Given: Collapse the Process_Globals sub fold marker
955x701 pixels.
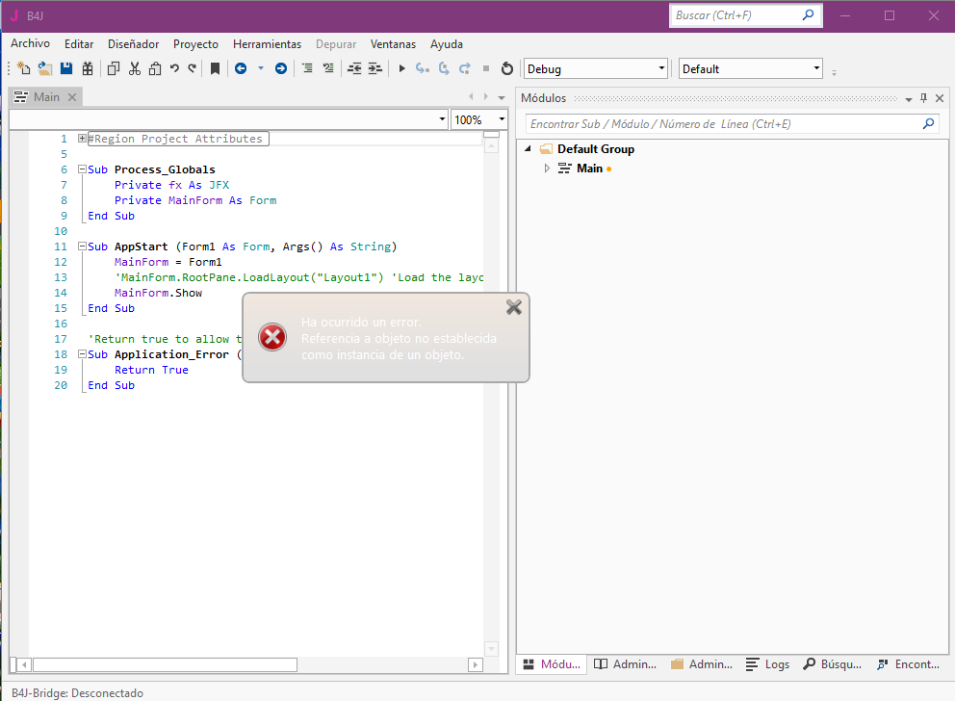Looking at the screenshot, I should (x=83, y=169).
